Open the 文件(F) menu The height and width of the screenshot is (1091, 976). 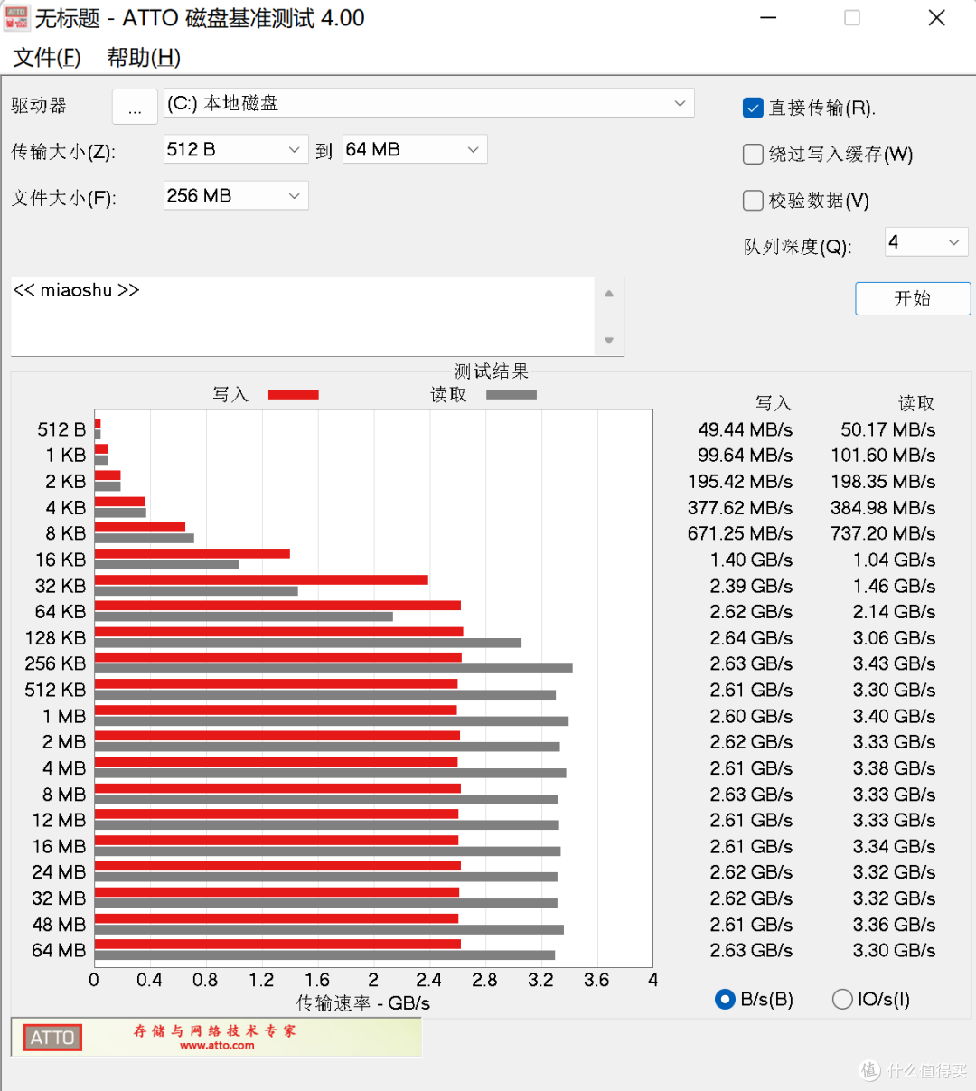coord(47,58)
